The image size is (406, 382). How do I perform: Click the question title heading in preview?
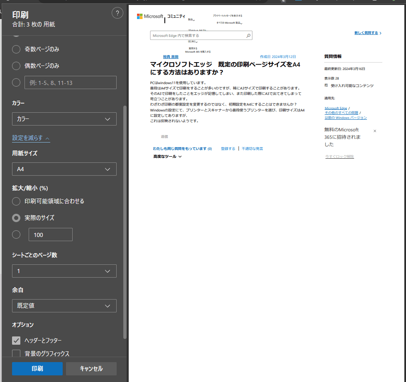point(225,68)
